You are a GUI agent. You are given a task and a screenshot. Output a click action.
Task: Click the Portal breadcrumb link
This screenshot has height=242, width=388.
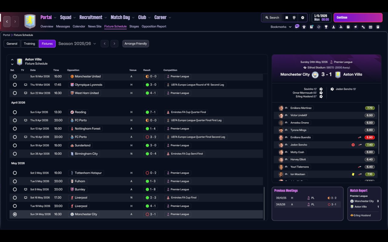point(6,35)
